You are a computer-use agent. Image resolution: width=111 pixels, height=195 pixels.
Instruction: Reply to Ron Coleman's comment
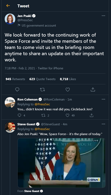click(x=19, y=116)
